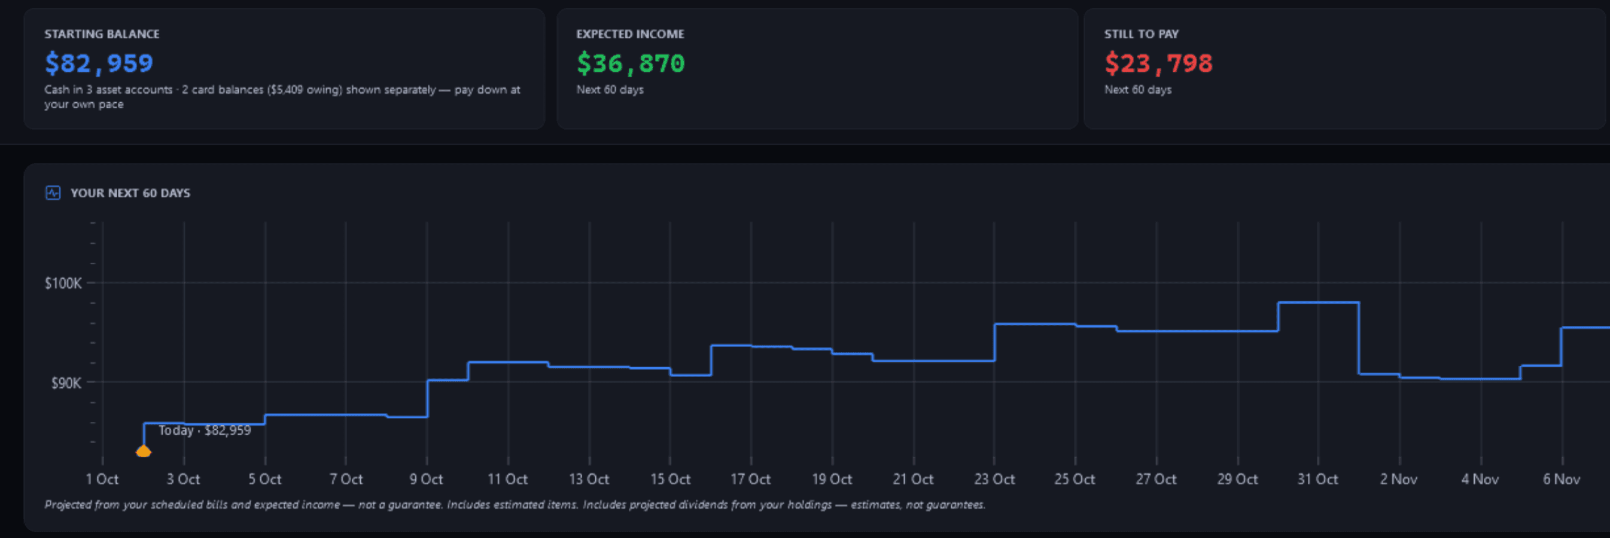Click the '13 Oct' x-axis label
Viewport: 1610px width, 538px height.
pyautogui.click(x=589, y=479)
